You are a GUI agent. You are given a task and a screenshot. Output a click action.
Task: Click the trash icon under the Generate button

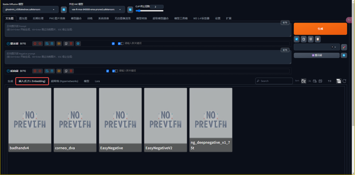coord(311,39)
